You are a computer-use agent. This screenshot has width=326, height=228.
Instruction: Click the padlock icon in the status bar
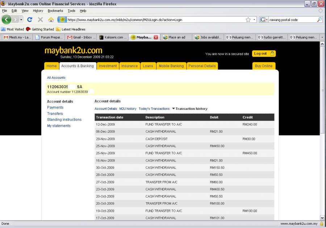[x=321, y=224]
